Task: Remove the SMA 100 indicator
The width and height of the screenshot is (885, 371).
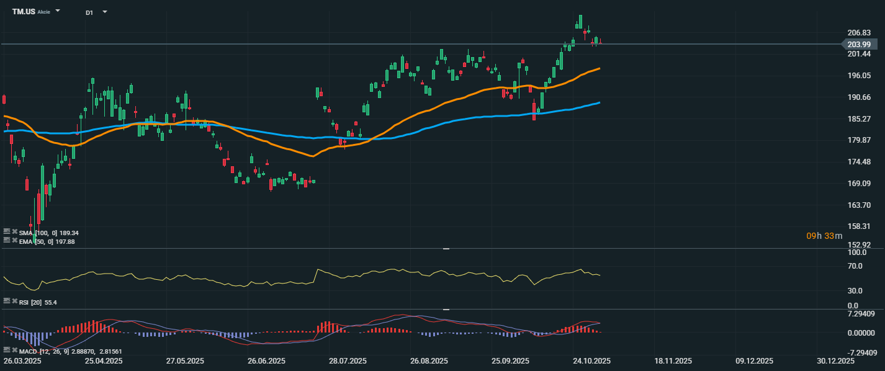Action: (x=14, y=232)
